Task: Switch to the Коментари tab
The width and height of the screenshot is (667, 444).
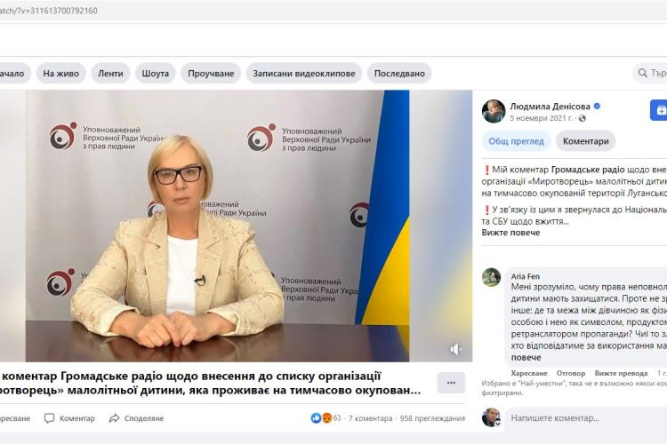Action: (x=585, y=141)
